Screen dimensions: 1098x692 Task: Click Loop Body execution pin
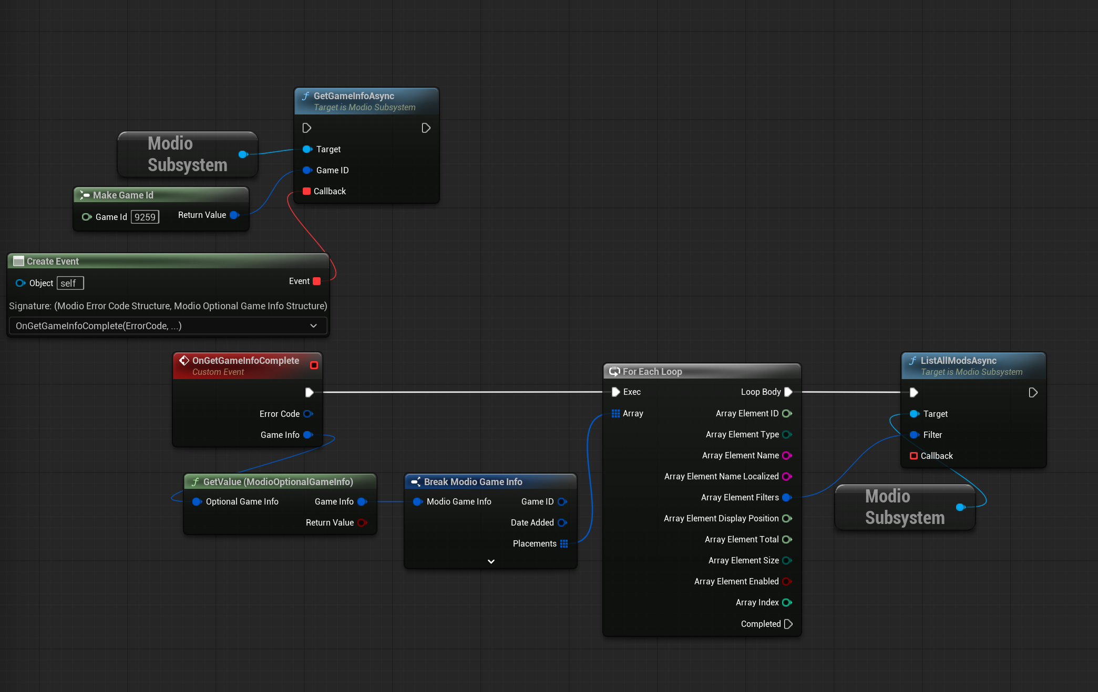(x=788, y=392)
